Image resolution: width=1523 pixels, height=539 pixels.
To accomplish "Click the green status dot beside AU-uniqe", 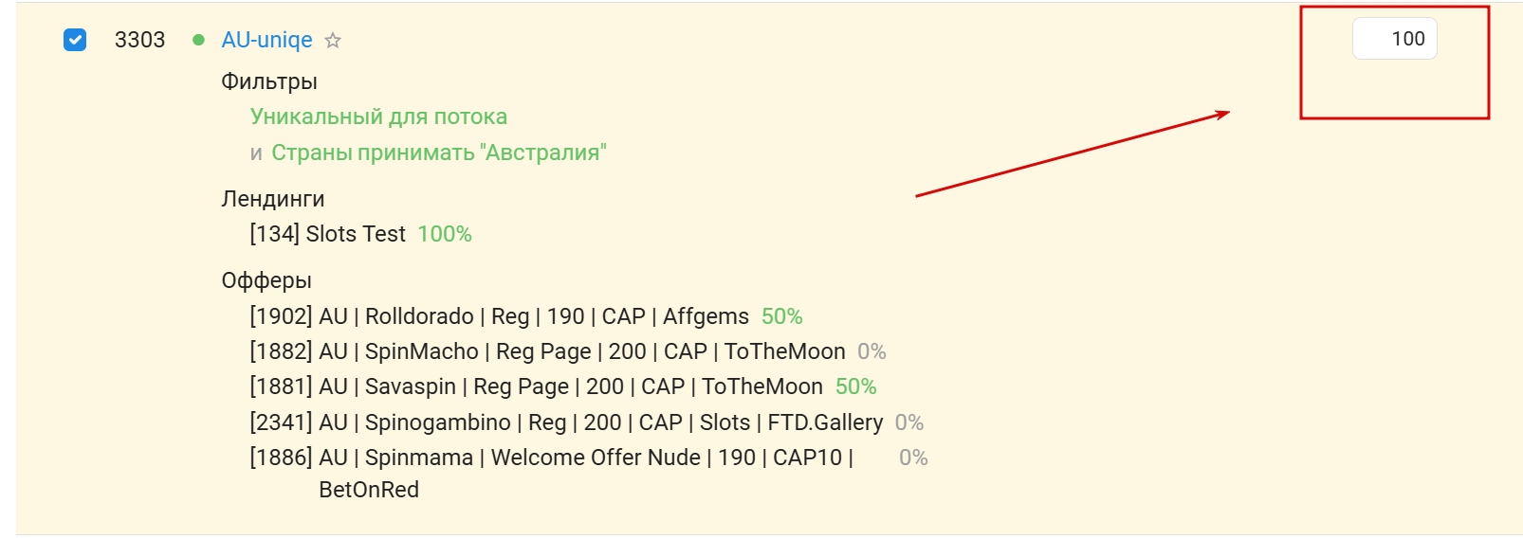I will [x=198, y=40].
